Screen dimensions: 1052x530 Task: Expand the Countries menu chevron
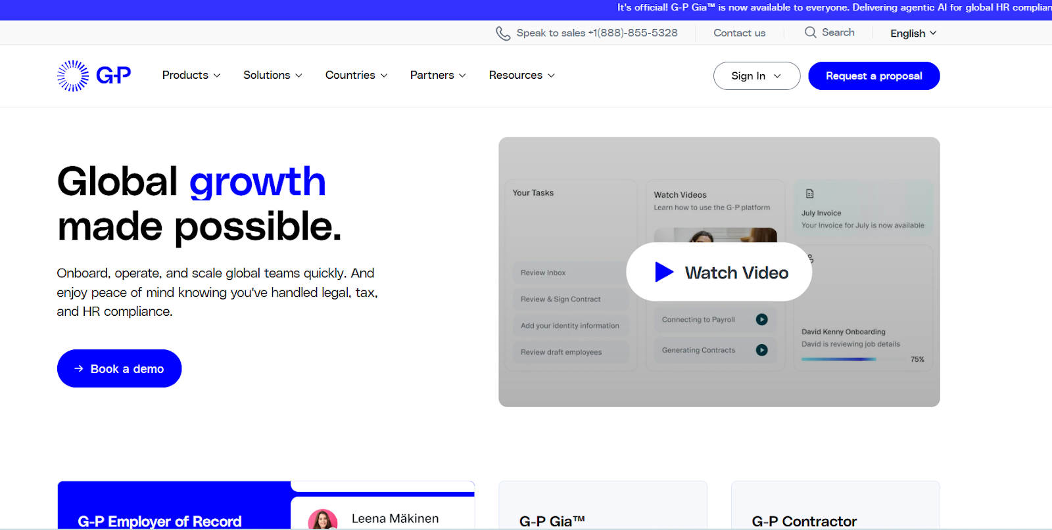pyautogui.click(x=384, y=76)
